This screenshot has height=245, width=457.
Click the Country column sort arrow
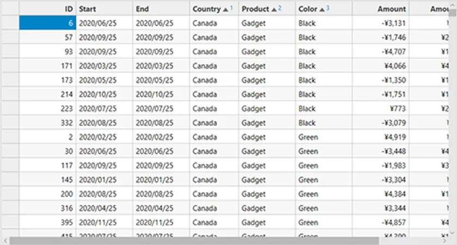tap(225, 9)
